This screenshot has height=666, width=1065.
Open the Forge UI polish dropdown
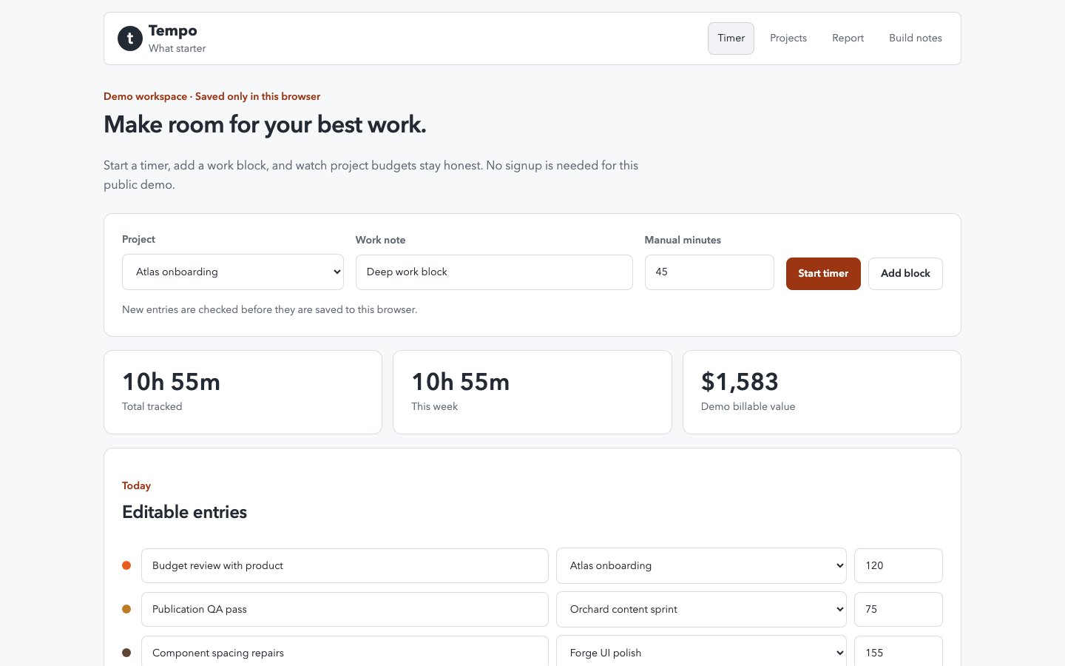coord(701,651)
